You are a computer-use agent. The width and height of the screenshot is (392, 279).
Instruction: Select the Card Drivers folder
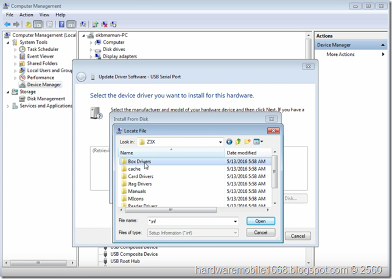(141, 176)
